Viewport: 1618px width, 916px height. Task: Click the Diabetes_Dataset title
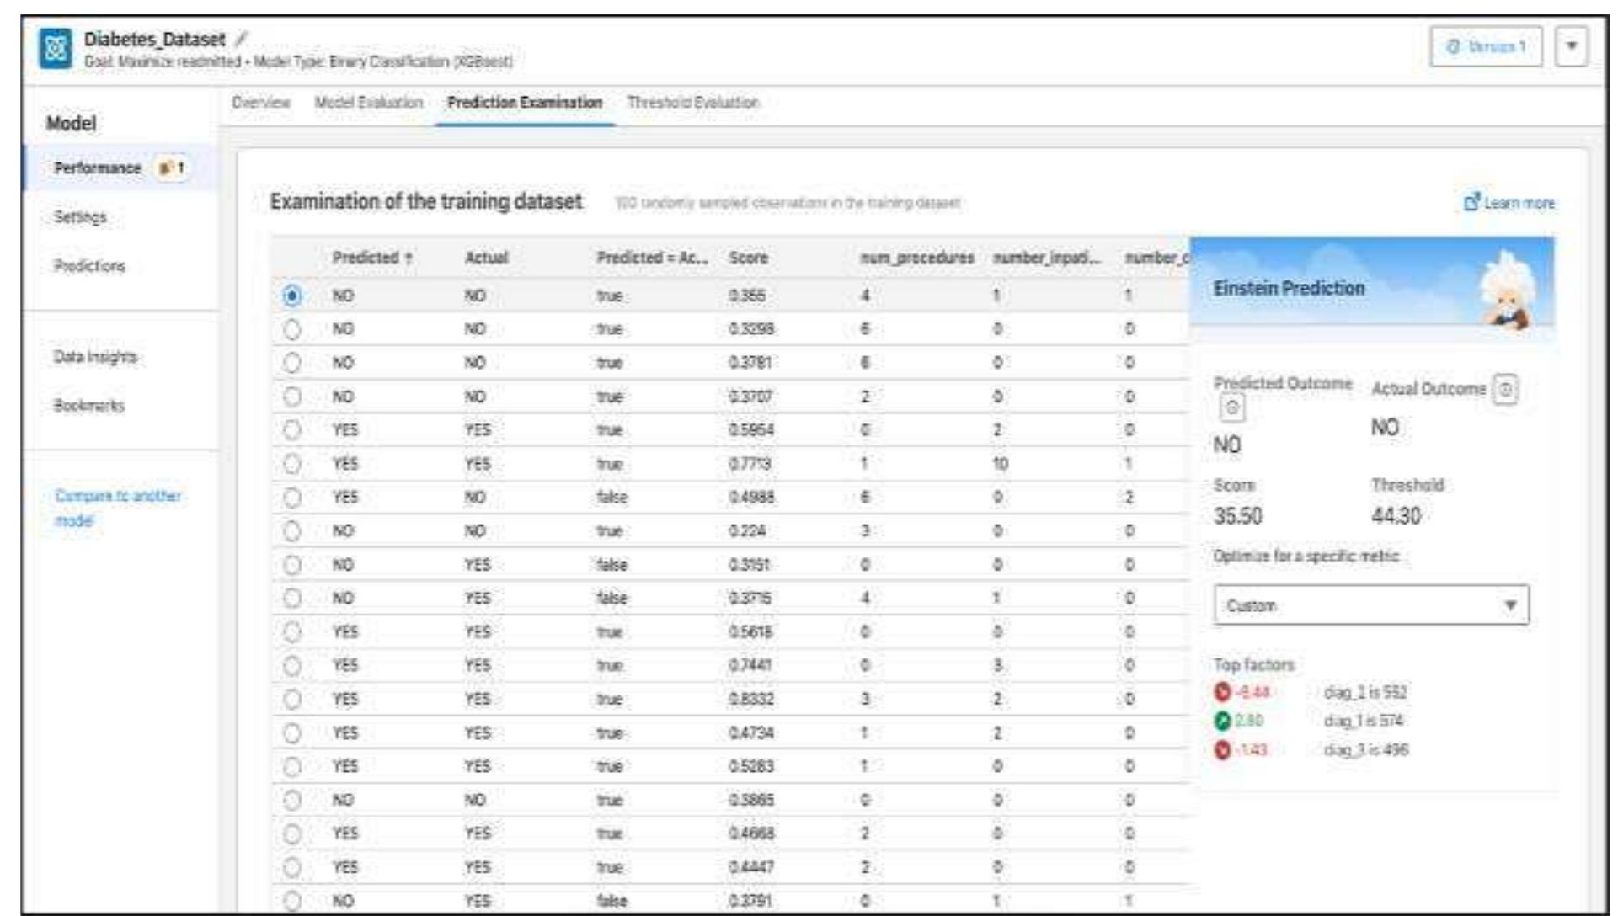154,39
